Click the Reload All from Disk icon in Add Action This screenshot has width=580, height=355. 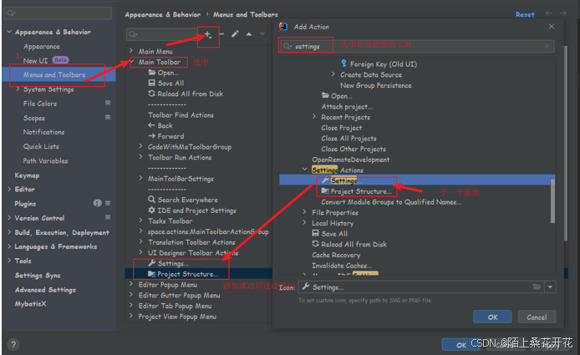point(316,244)
